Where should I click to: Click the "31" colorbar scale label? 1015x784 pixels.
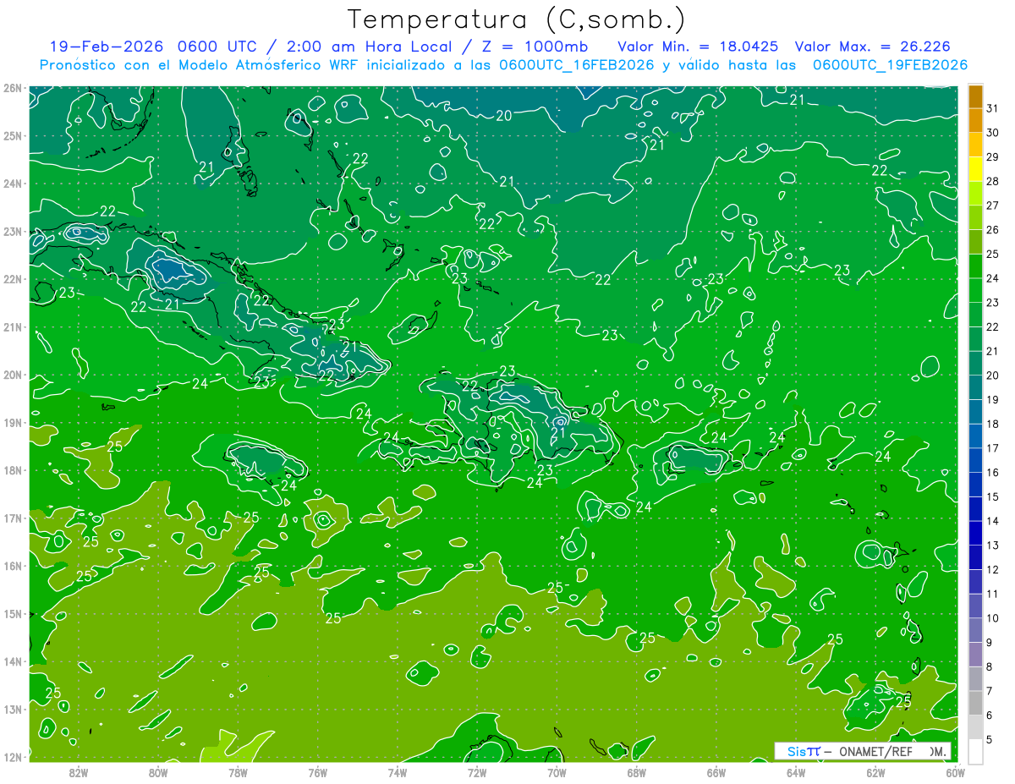[993, 107]
